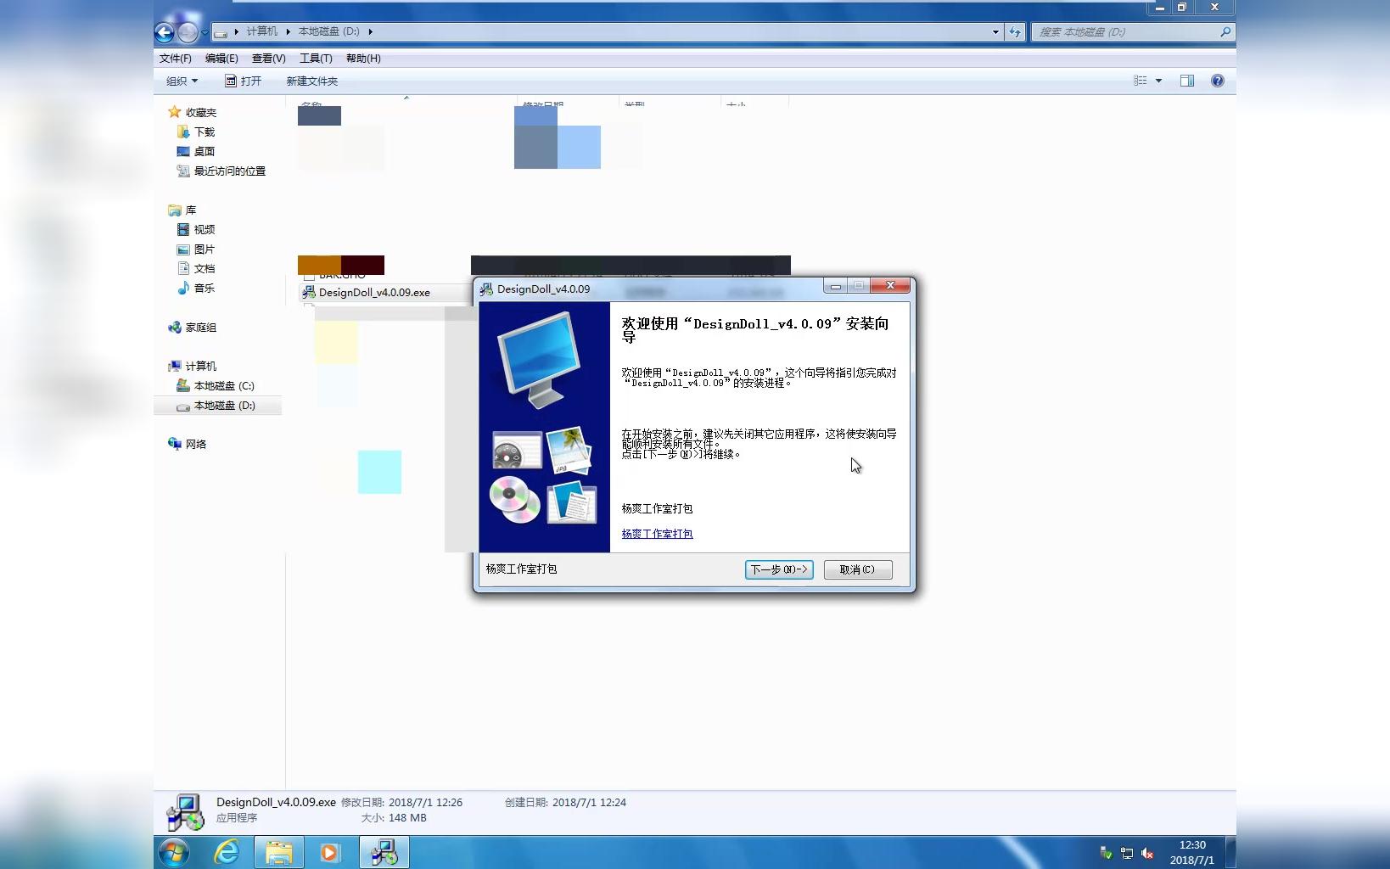Open the 组织 dropdown in the toolbar

[x=182, y=81]
